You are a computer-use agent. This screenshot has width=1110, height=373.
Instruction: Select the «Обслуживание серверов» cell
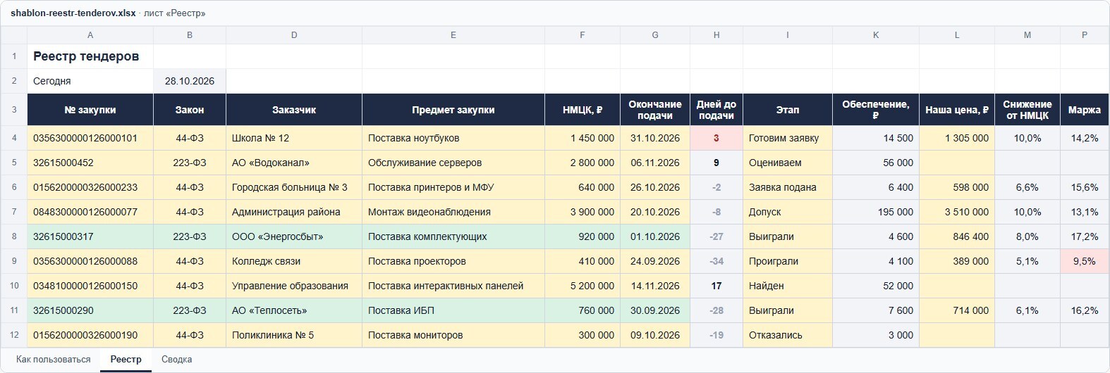pos(453,163)
